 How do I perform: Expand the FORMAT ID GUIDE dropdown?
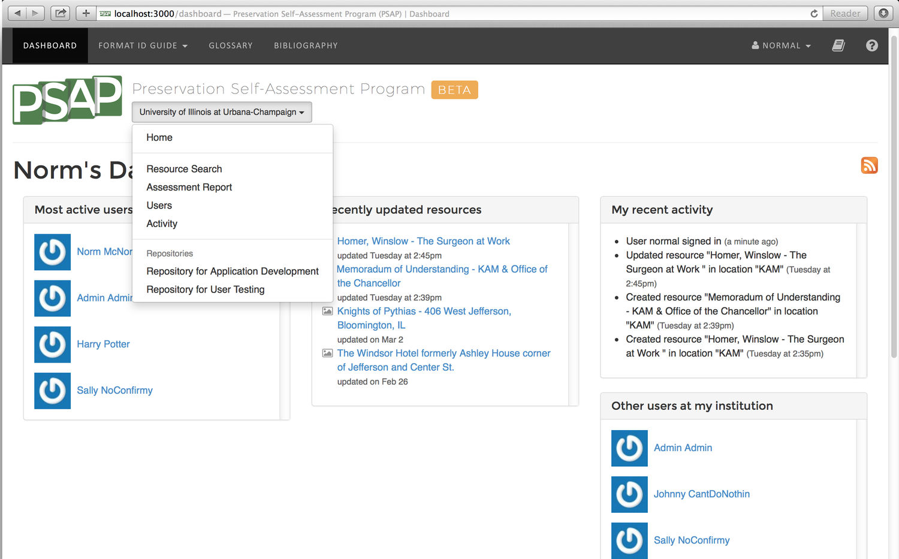click(143, 46)
